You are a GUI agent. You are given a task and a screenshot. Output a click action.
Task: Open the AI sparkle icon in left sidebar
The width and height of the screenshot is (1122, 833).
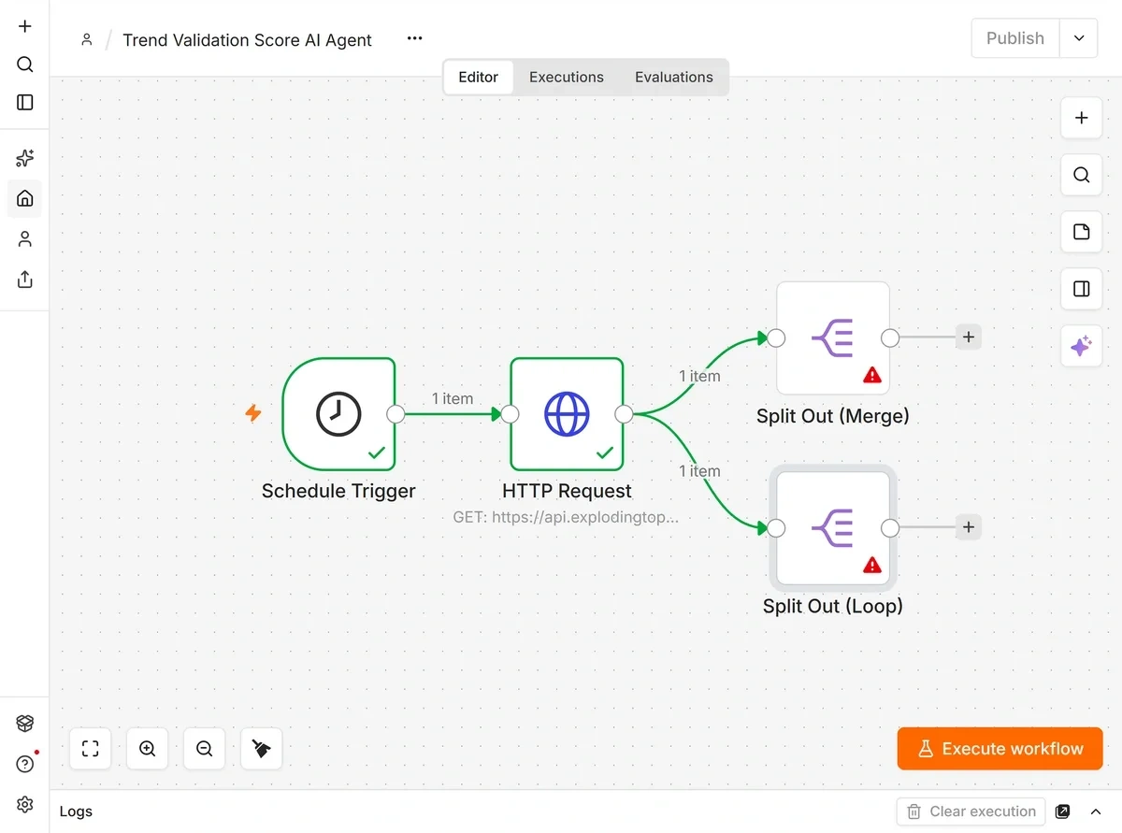(x=25, y=158)
